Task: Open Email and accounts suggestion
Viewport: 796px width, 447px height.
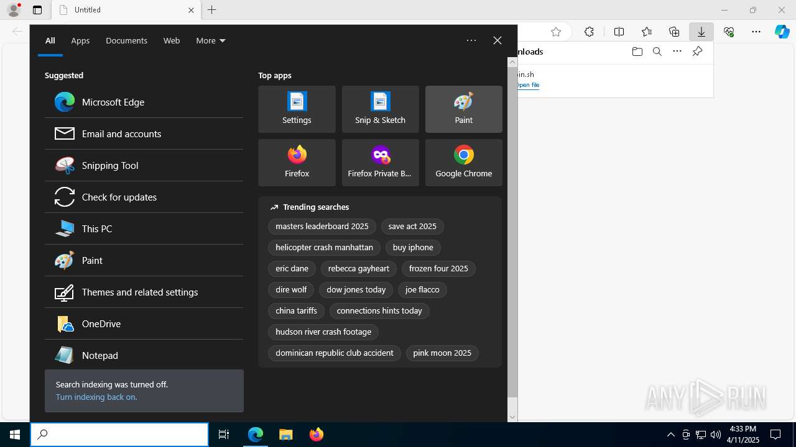Action: [x=144, y=133]
